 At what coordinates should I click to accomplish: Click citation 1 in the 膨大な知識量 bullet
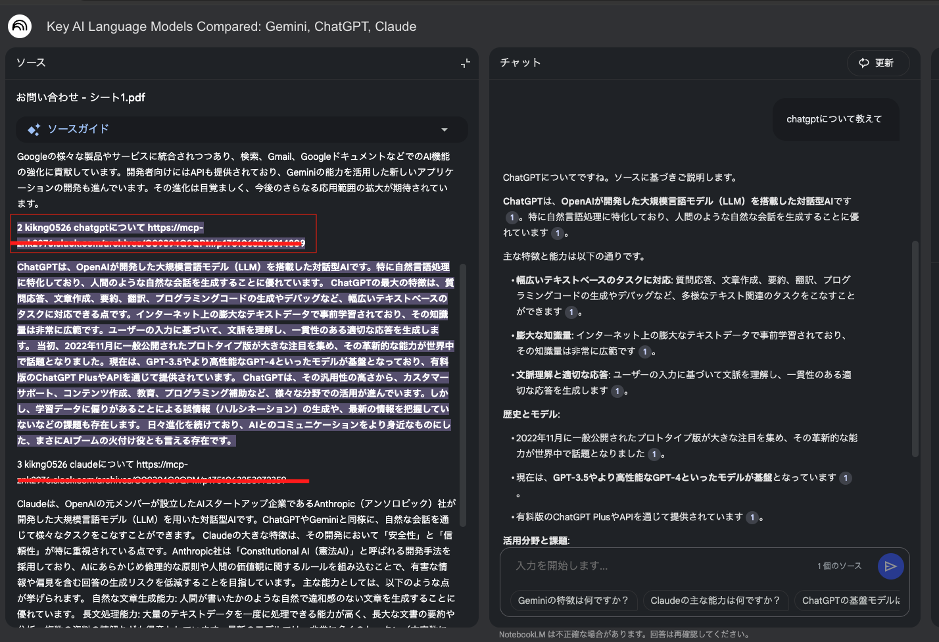pyautogui.click(x=645, y=351)
